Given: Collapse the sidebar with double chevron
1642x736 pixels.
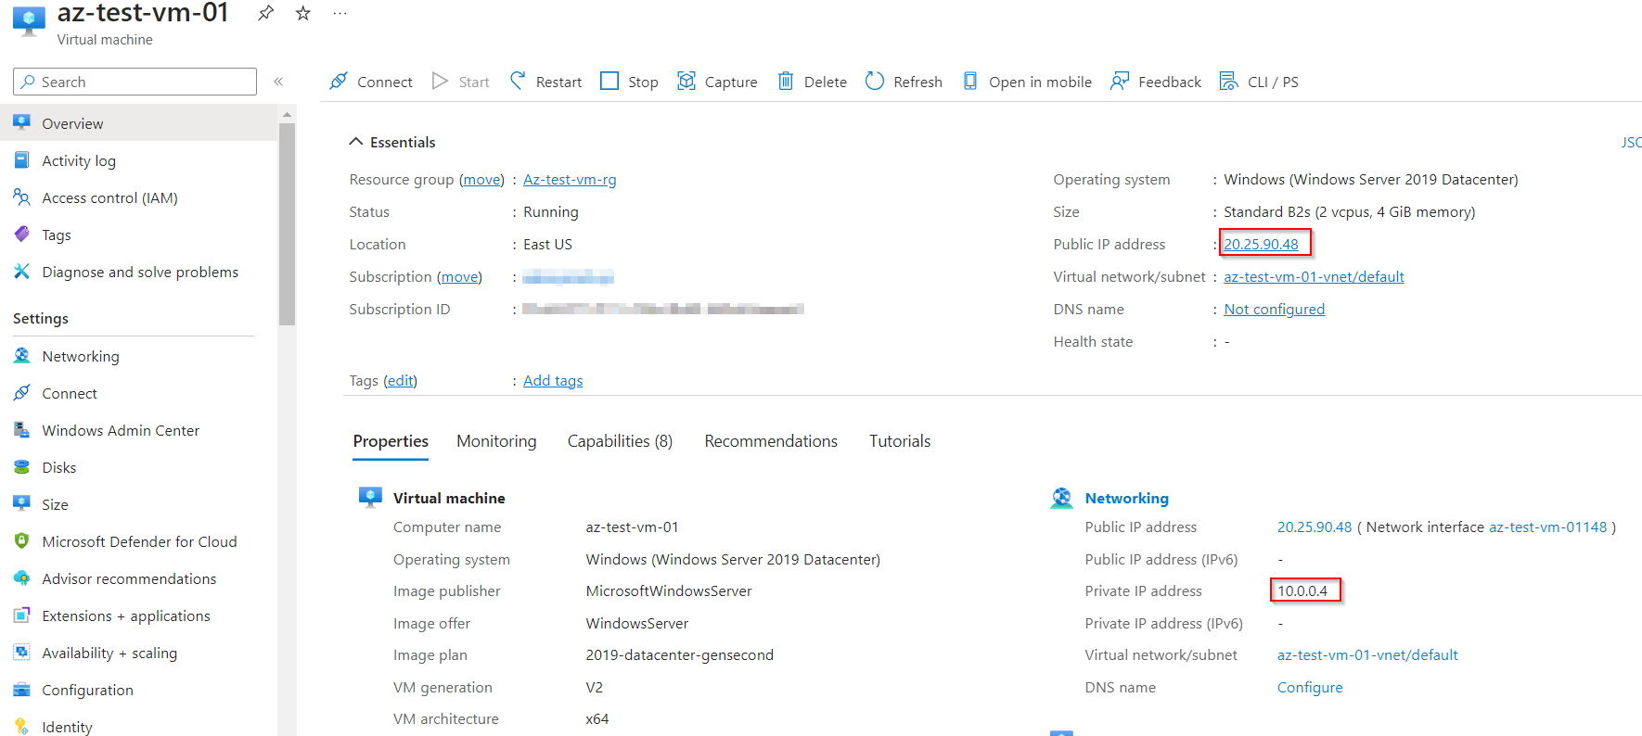Looking at the screenshot, I should tap(278, 82).
